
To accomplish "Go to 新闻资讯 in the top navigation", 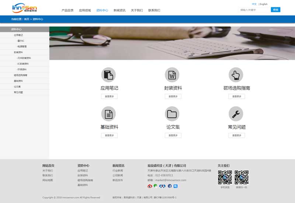I will tap(119, 10).
